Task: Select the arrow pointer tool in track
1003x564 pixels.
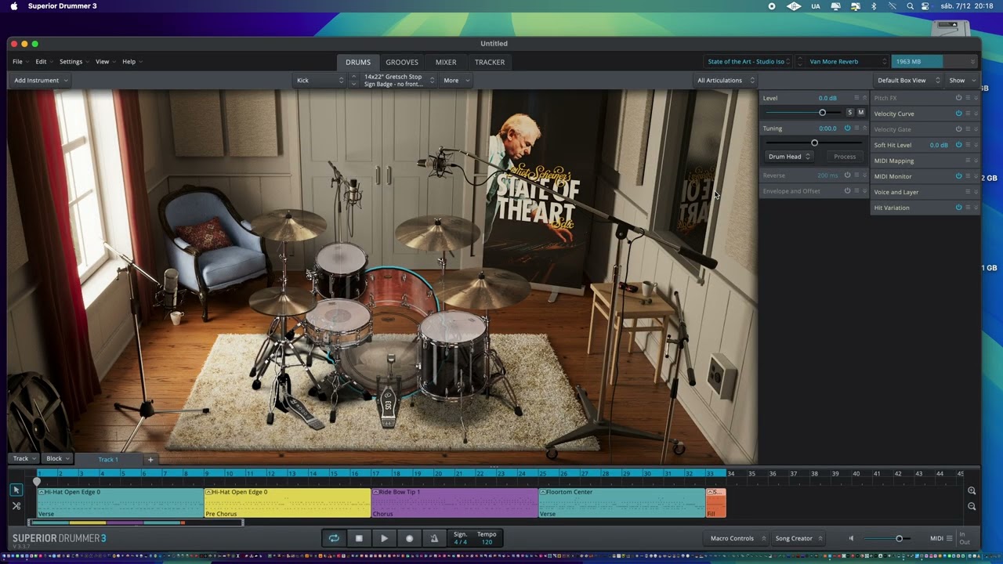Action: click(x=16, y=490)
